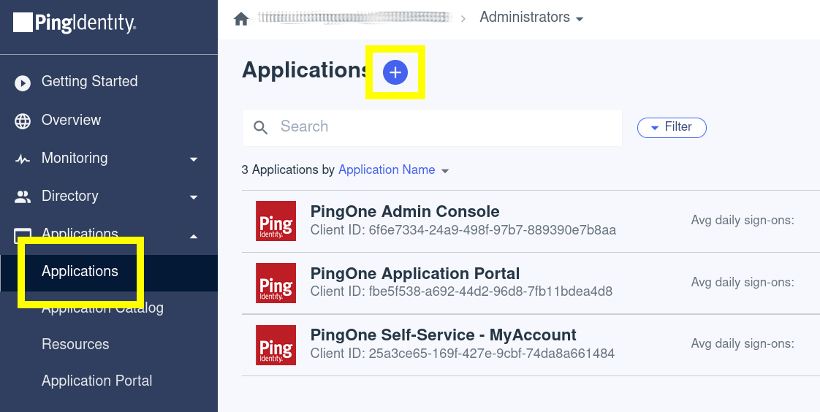
Task: Click the Getting Started play icon
Action: tap(23, 83)
